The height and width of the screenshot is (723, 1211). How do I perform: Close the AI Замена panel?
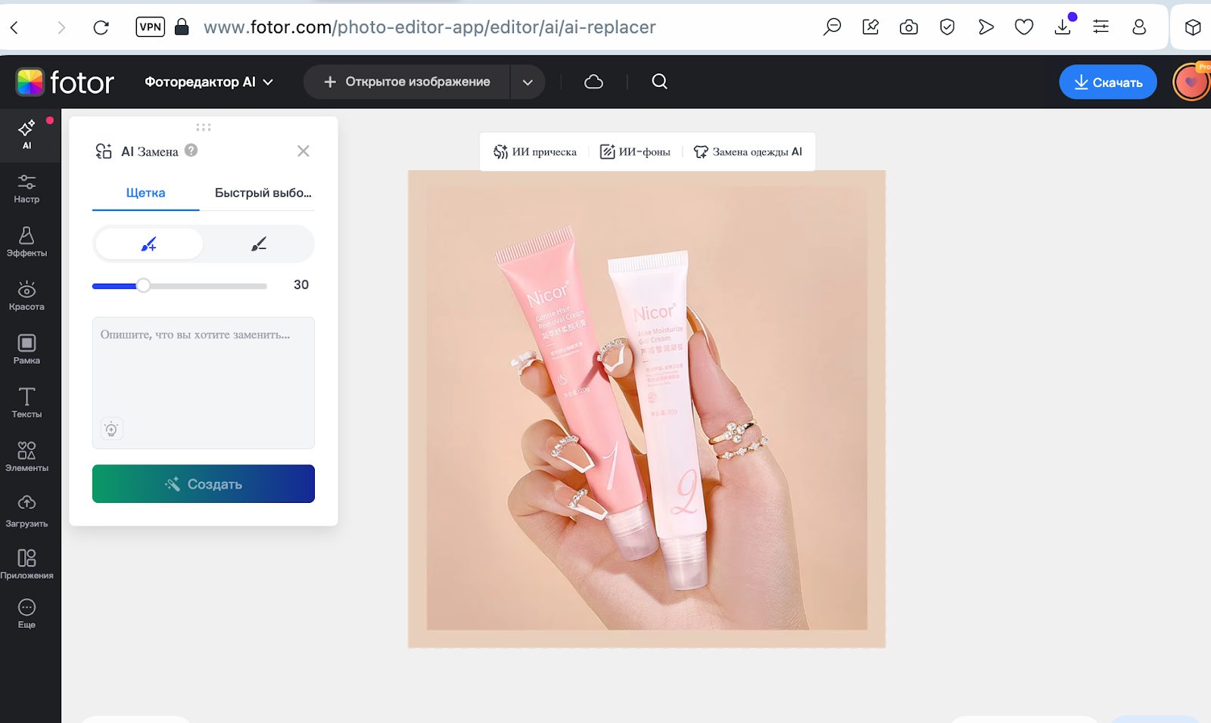coord(304,151)
